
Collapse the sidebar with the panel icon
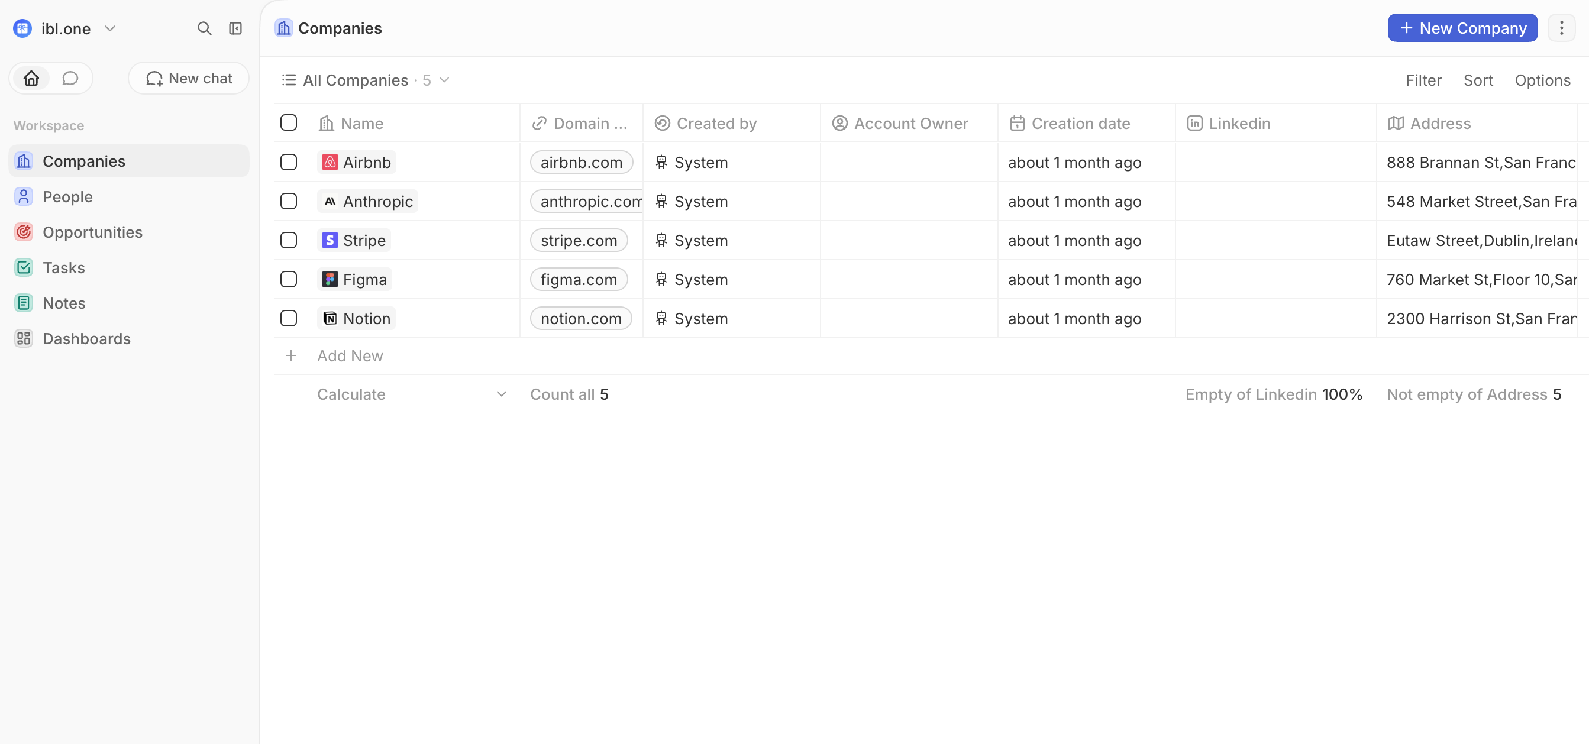tap(235, 28)
